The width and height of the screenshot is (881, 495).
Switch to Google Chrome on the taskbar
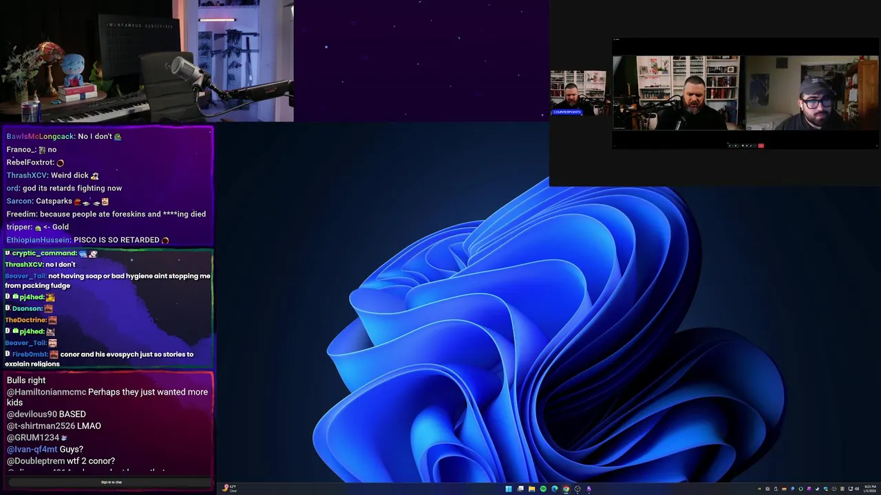coord(566,489)
